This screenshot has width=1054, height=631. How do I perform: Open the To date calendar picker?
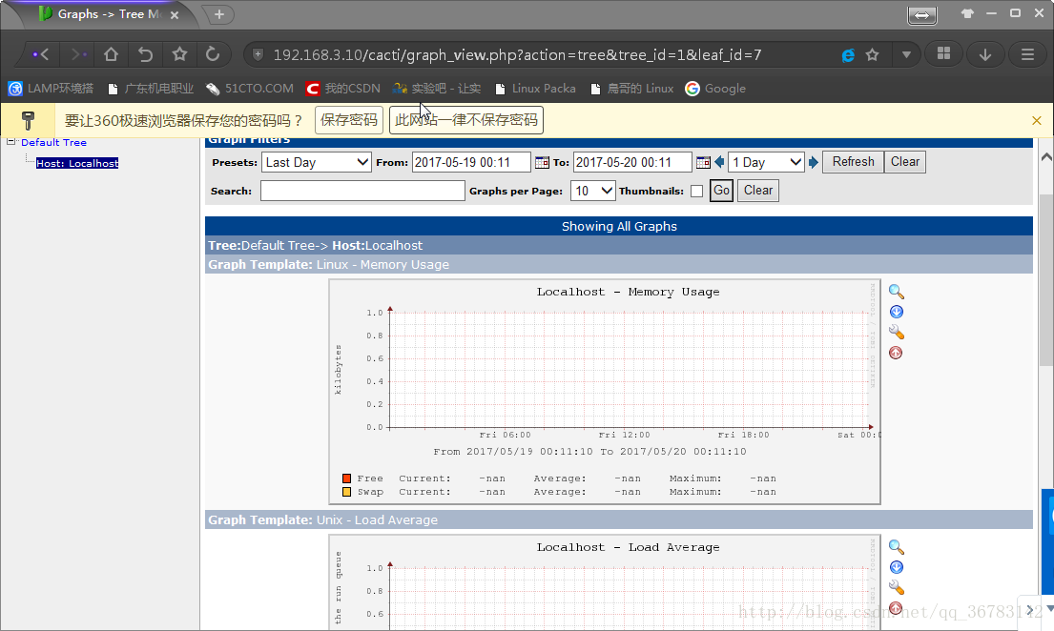(x=703, y=162)
